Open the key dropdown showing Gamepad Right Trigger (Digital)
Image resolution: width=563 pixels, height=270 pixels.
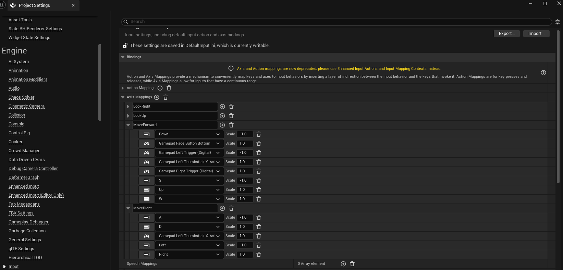[189, 171]
